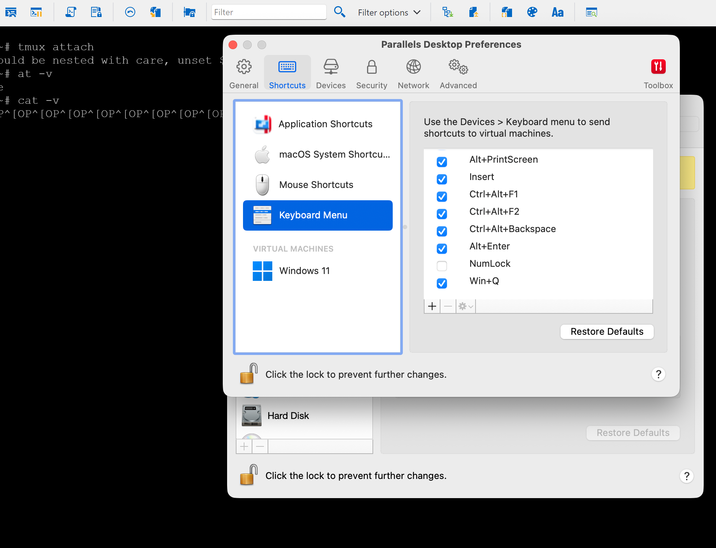Select the Windows 11 virtual machine
Screen dimensions: 716x548
pyautogui.click(x=318, y=271)
